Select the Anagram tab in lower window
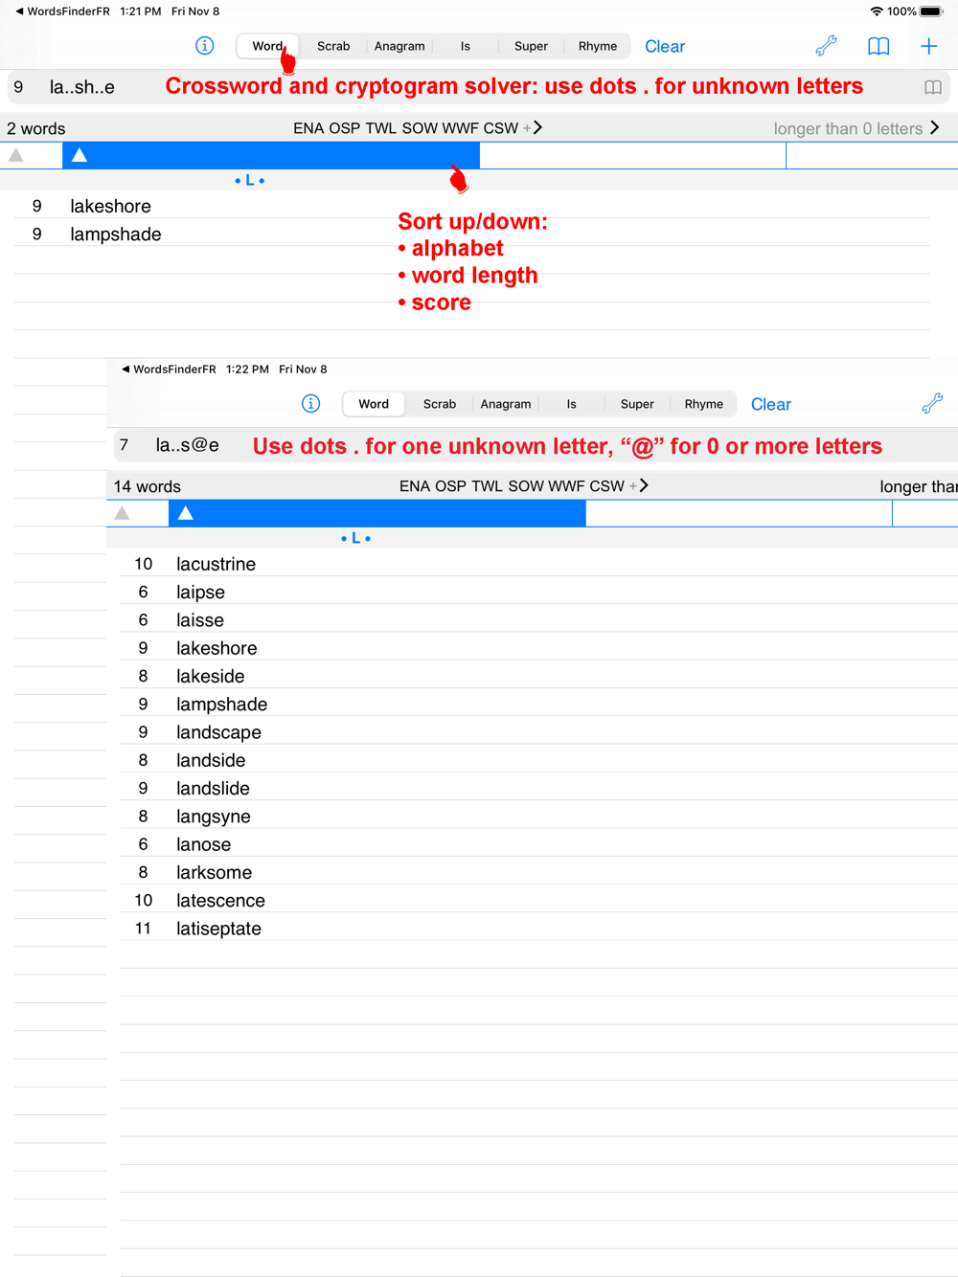This screenshot has width=958, height=1277. coord(506,404)
